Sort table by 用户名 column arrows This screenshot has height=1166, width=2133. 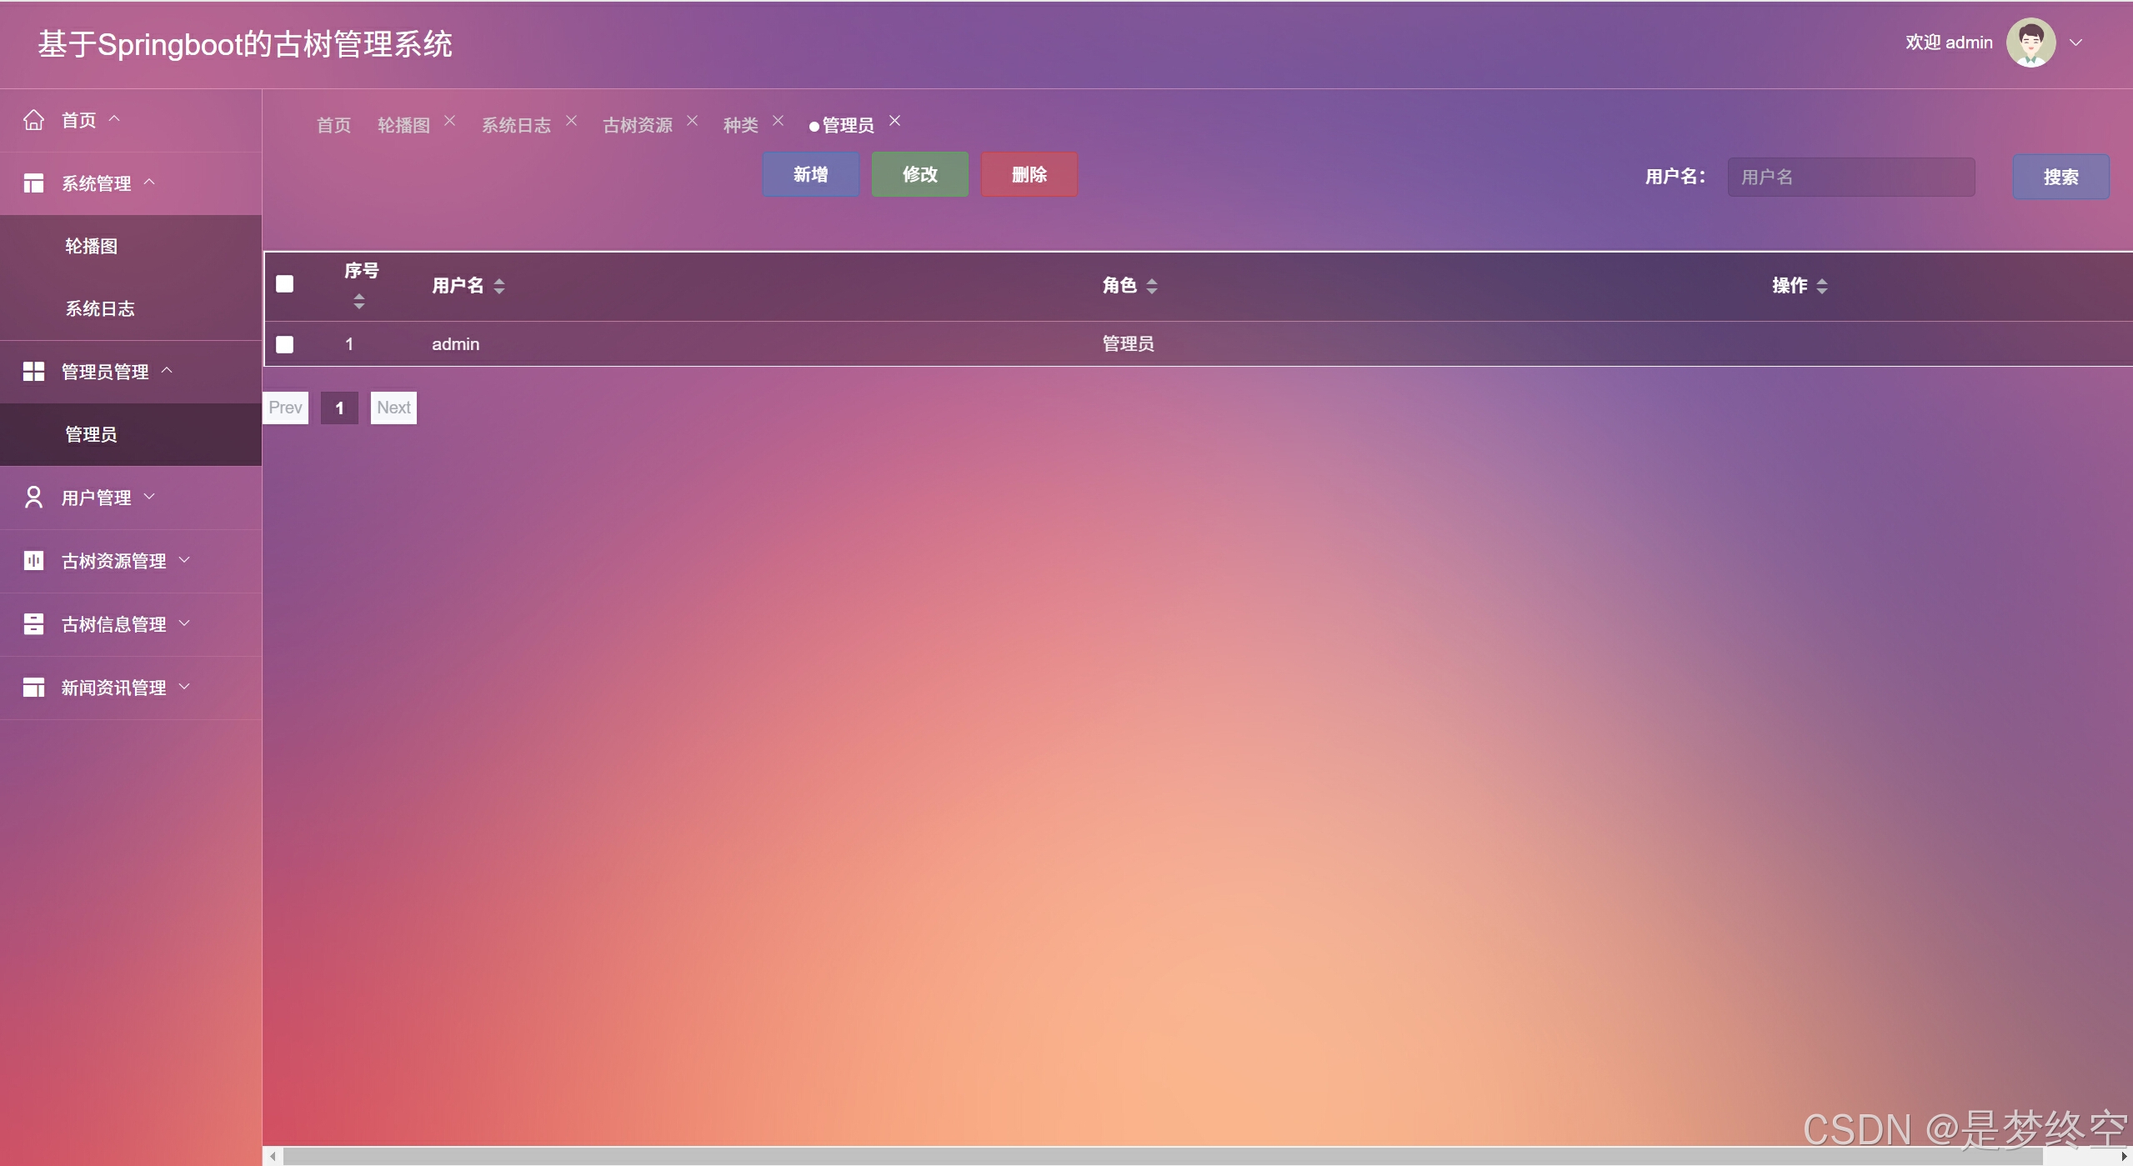[x=499, y=287]
